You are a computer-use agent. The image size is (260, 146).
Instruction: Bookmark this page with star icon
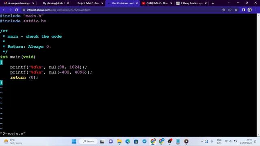point(236,10)
